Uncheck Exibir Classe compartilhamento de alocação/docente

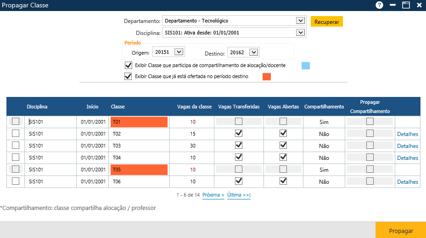129,65
